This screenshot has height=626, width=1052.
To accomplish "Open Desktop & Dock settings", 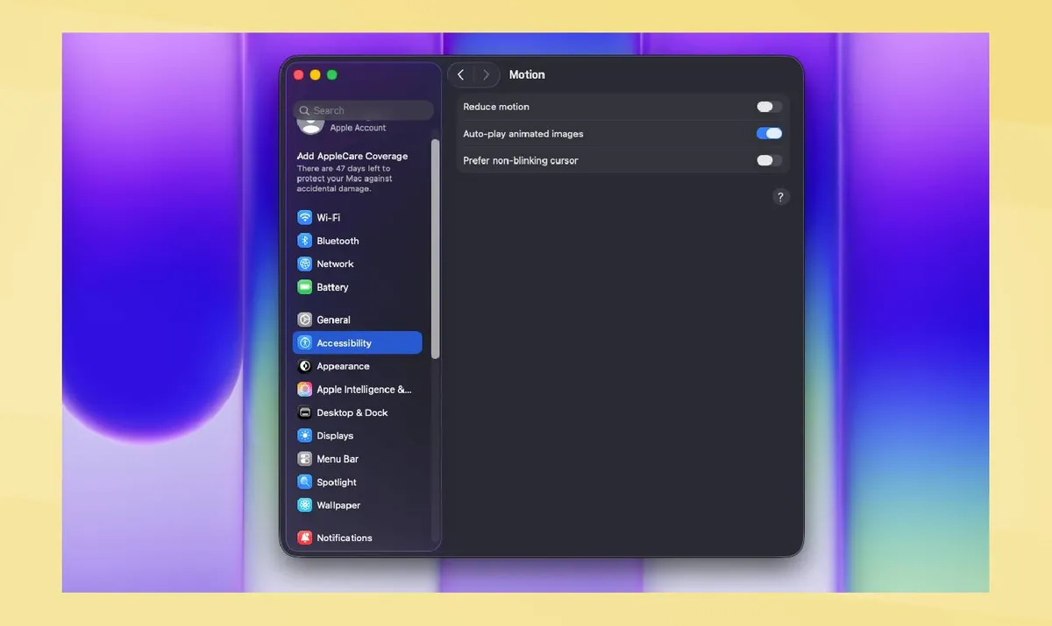I will coord(358,412).
